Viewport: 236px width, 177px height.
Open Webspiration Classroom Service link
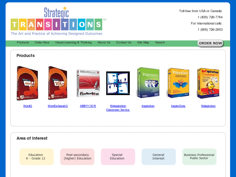[x=118, y=108]
